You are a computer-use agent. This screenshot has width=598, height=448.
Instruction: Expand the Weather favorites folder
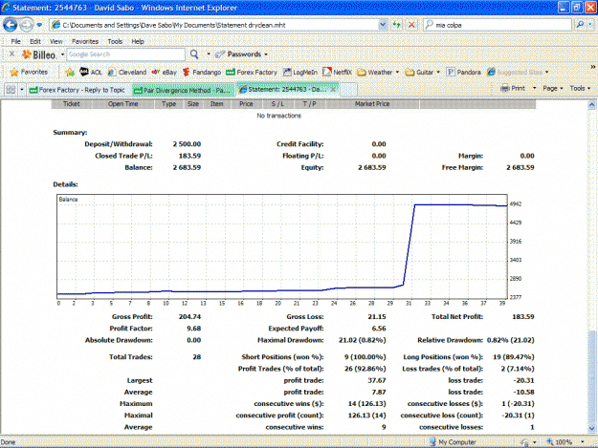(x=378, y=72)
